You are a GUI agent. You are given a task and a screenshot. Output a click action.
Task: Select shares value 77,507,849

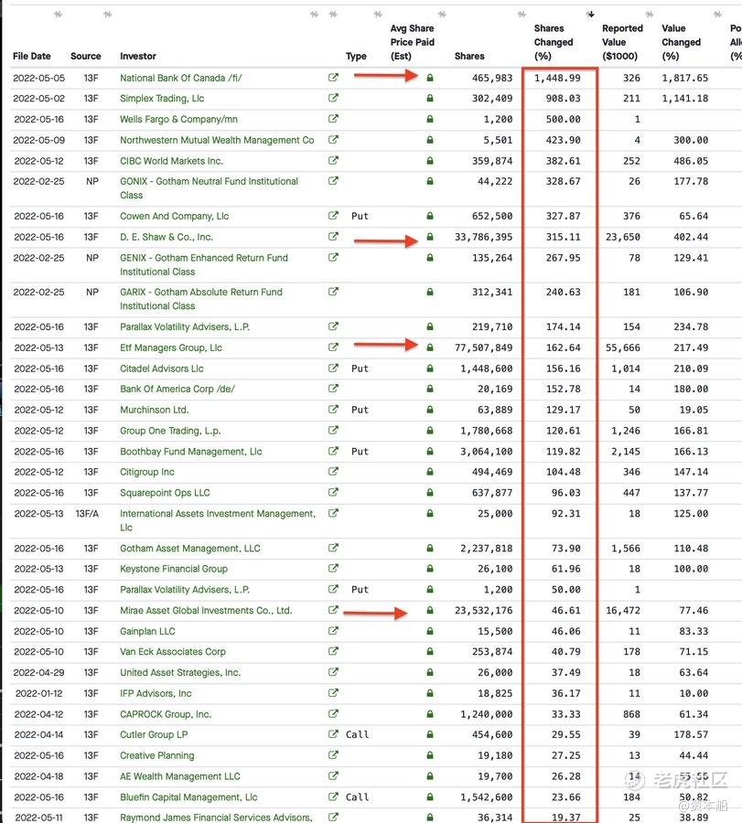pos(483,347)
